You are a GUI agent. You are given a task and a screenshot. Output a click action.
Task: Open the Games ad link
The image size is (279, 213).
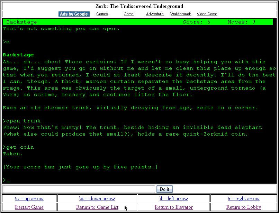102,14
